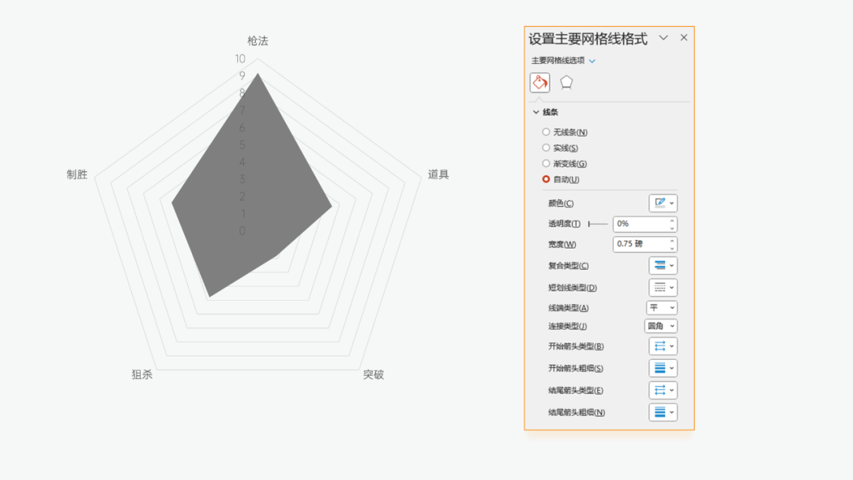Click the transparency (透明度) percentage field
This screenshot has width=853, height=480.
tap(640, 224)
